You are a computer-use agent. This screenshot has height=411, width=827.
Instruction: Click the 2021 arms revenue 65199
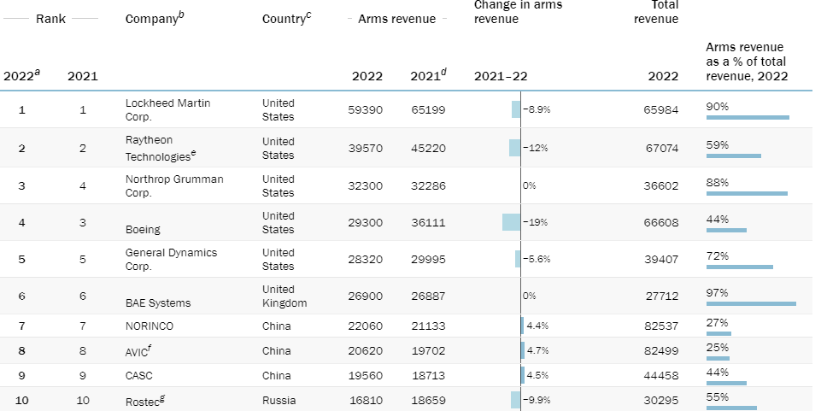point(428,109)
